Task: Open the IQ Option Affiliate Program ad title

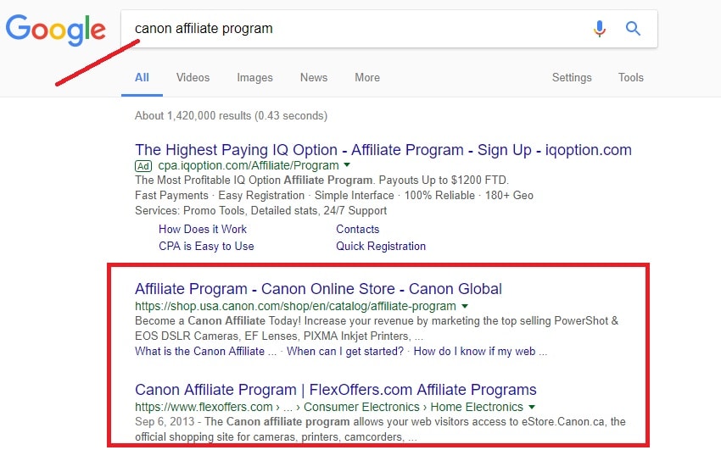Action: pos(383,150)
